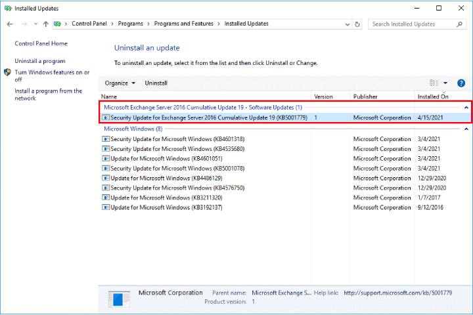Open the recent locations dropdown arrow
The height and width of the screenshot is (315, 473).
tap(35, 24)
